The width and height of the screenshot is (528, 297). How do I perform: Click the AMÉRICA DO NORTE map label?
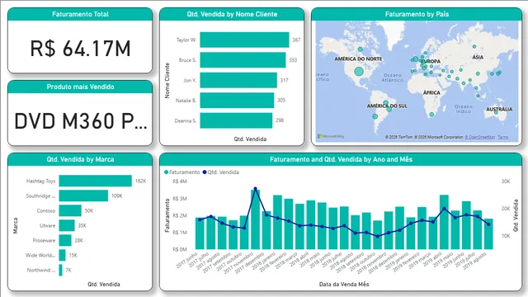click(358, 59)
